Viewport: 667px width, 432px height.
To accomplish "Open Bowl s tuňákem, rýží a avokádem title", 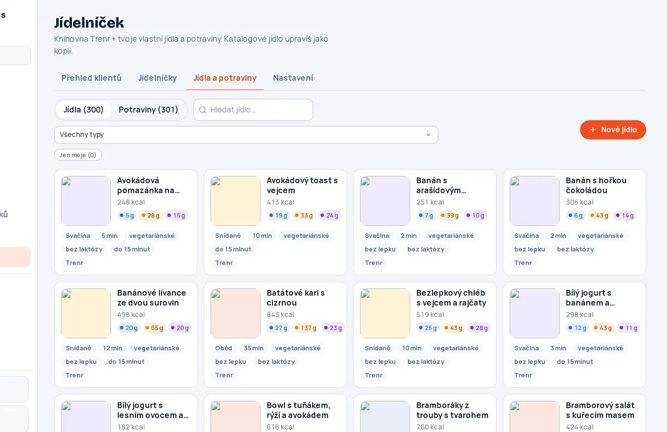I will (298, 410).
